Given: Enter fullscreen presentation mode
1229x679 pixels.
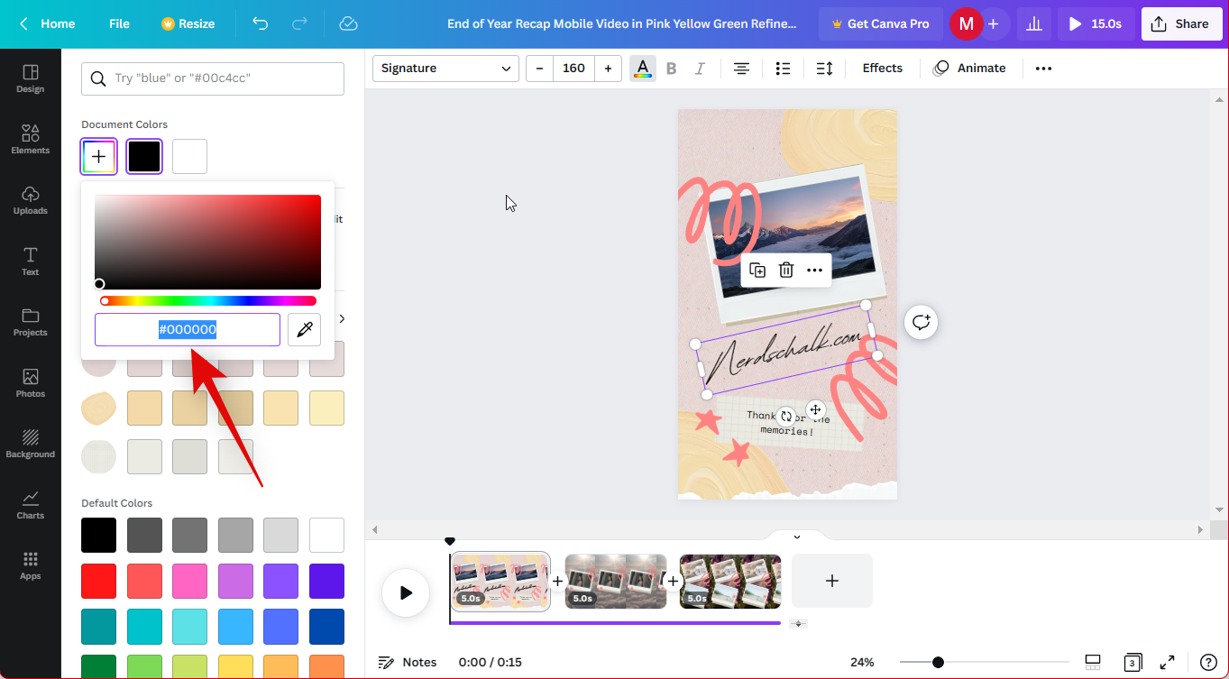Looking at the screenshot, I should point(1167,662).
